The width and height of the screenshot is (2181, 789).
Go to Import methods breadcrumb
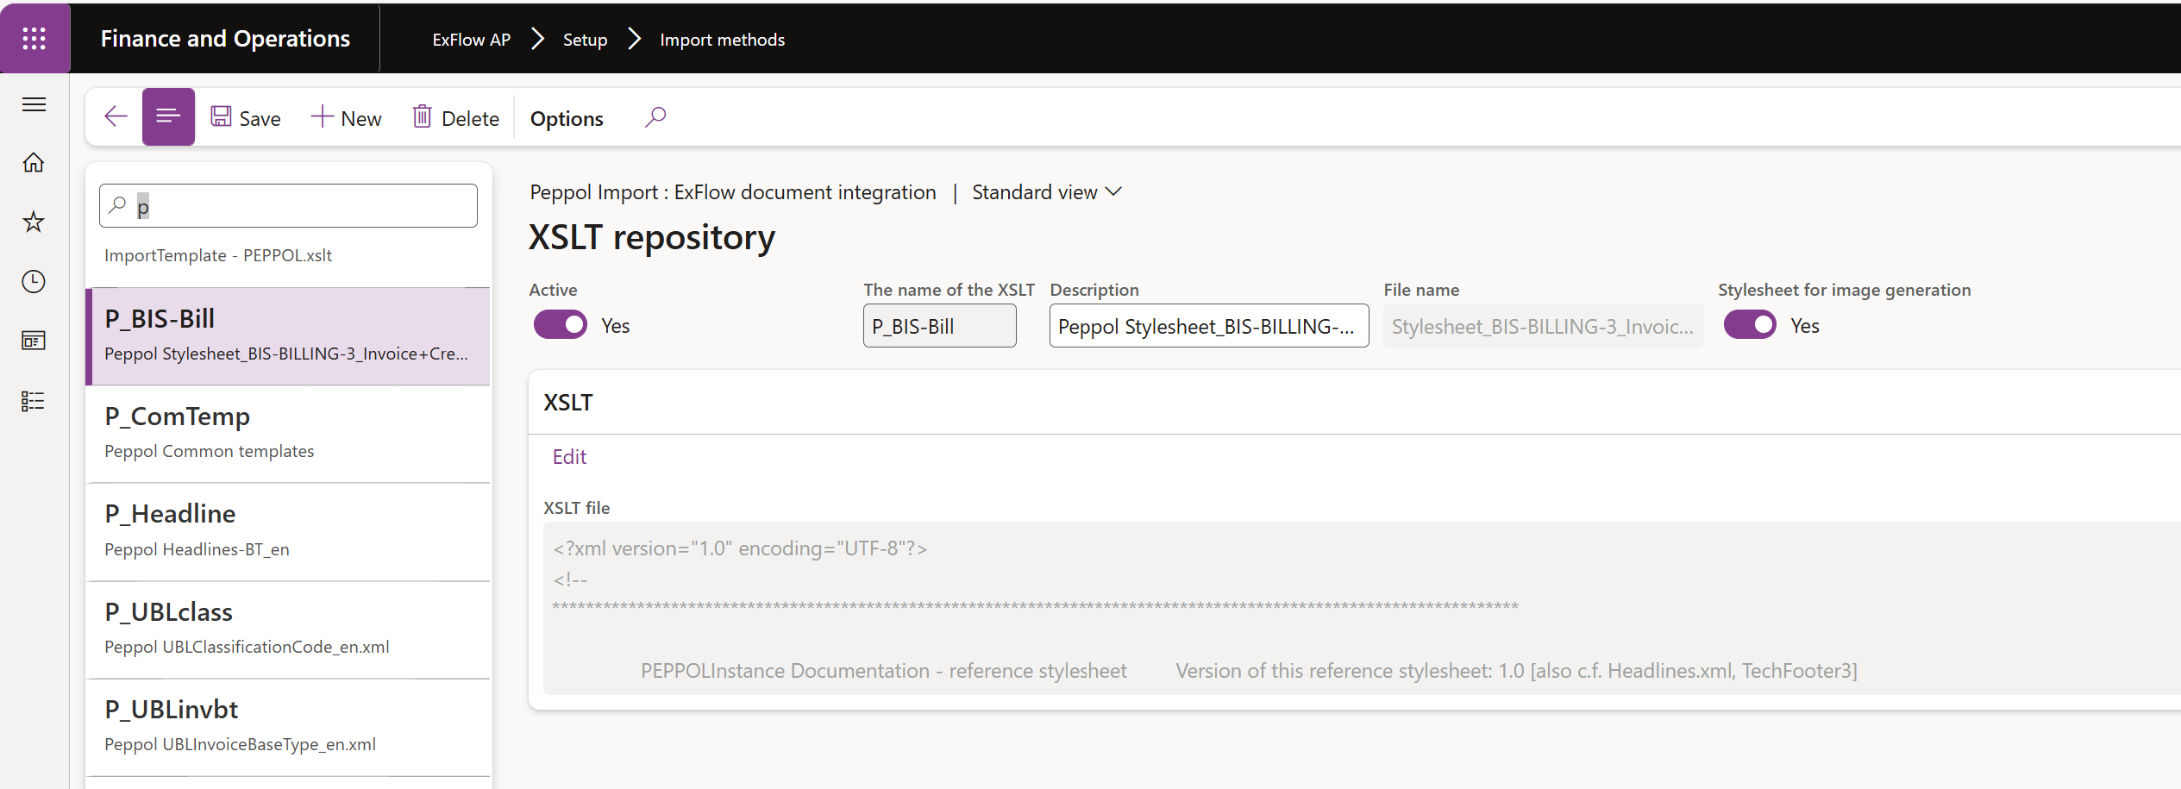[x=723, y=40]
